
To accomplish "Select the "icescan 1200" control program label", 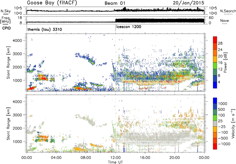I will click(129, 27).
